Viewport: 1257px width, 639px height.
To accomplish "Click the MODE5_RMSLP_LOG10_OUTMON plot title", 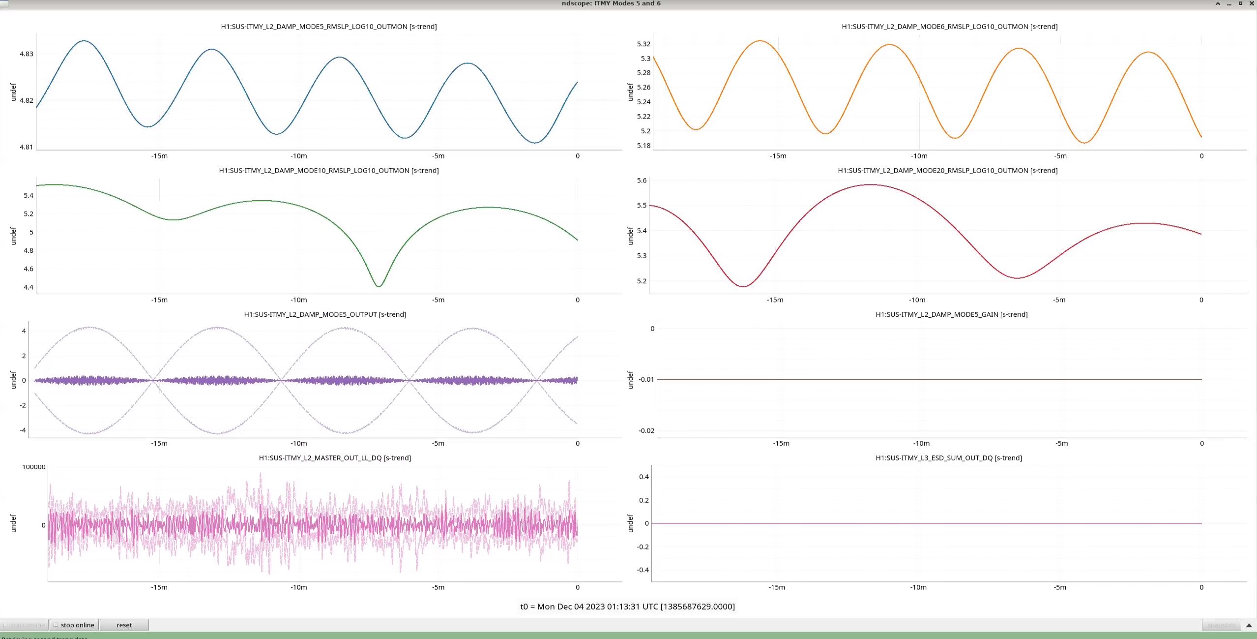I will tap(328, 27).
